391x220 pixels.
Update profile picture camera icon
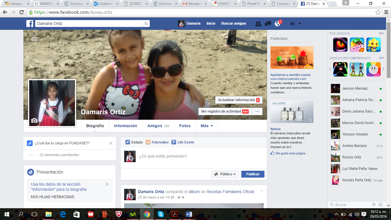(34, 121)
